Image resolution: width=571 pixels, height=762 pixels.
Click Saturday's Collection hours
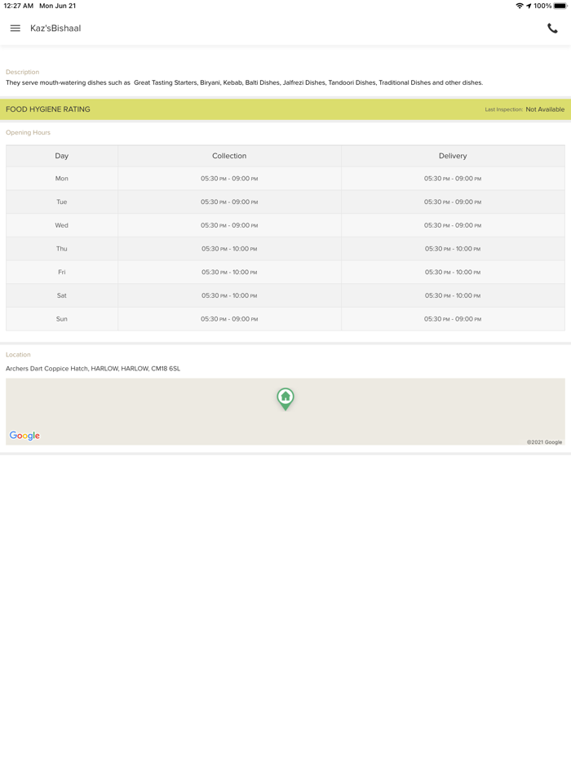(229, 295)
